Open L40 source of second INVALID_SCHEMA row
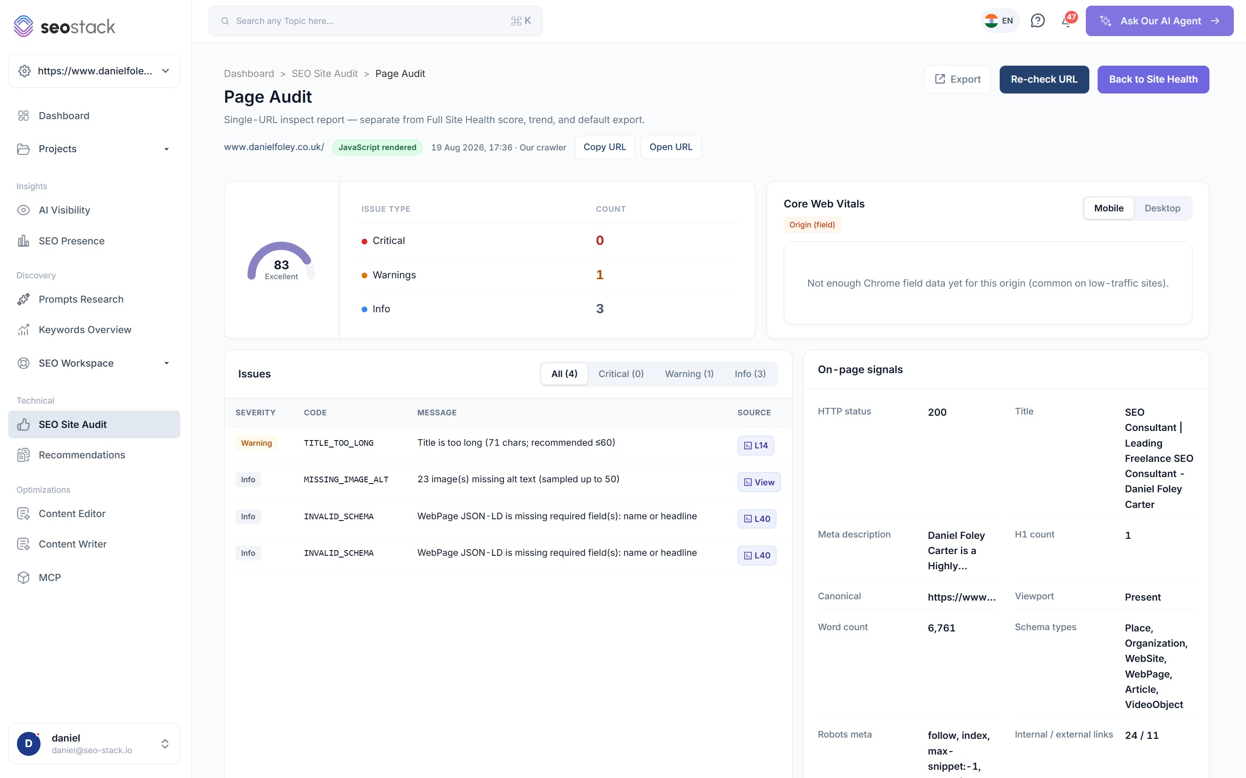 [x=756, y=555]
